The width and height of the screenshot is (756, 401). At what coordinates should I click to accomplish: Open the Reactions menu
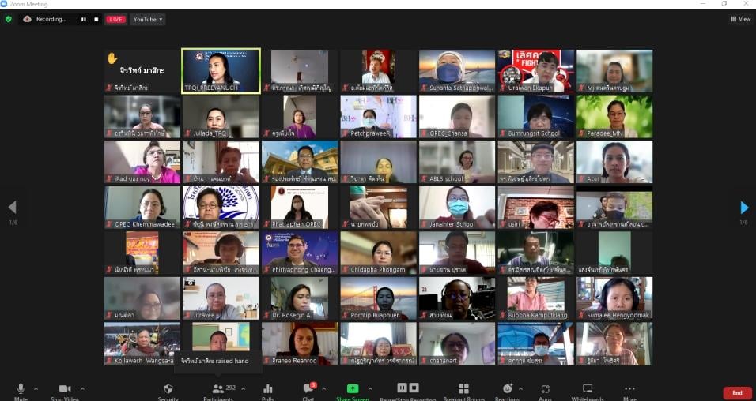pos(507,392)
